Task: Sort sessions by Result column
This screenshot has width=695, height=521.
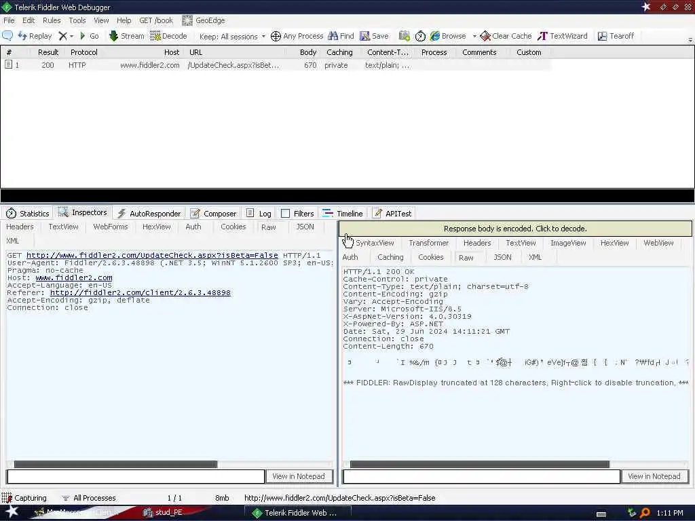Action: [48, 52]
